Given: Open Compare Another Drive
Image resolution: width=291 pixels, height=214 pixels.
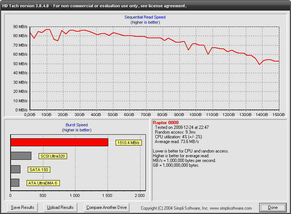Looking at the screenshot, I should (106, 207).
